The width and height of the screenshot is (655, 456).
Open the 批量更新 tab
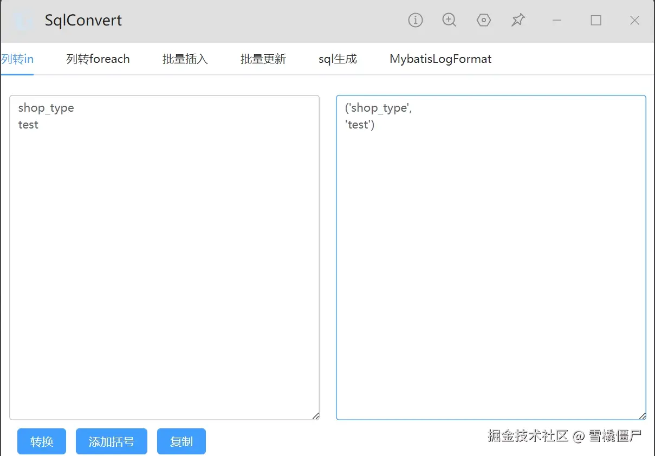pyautogui.click(x=263, y=59)
